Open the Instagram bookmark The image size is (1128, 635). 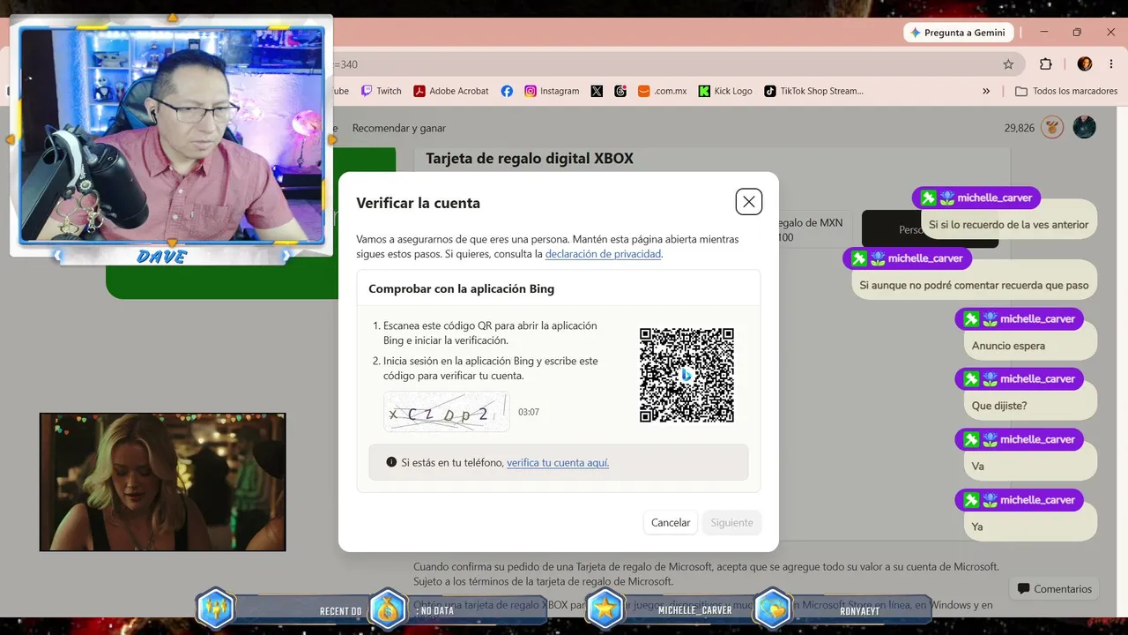point(552,91)
